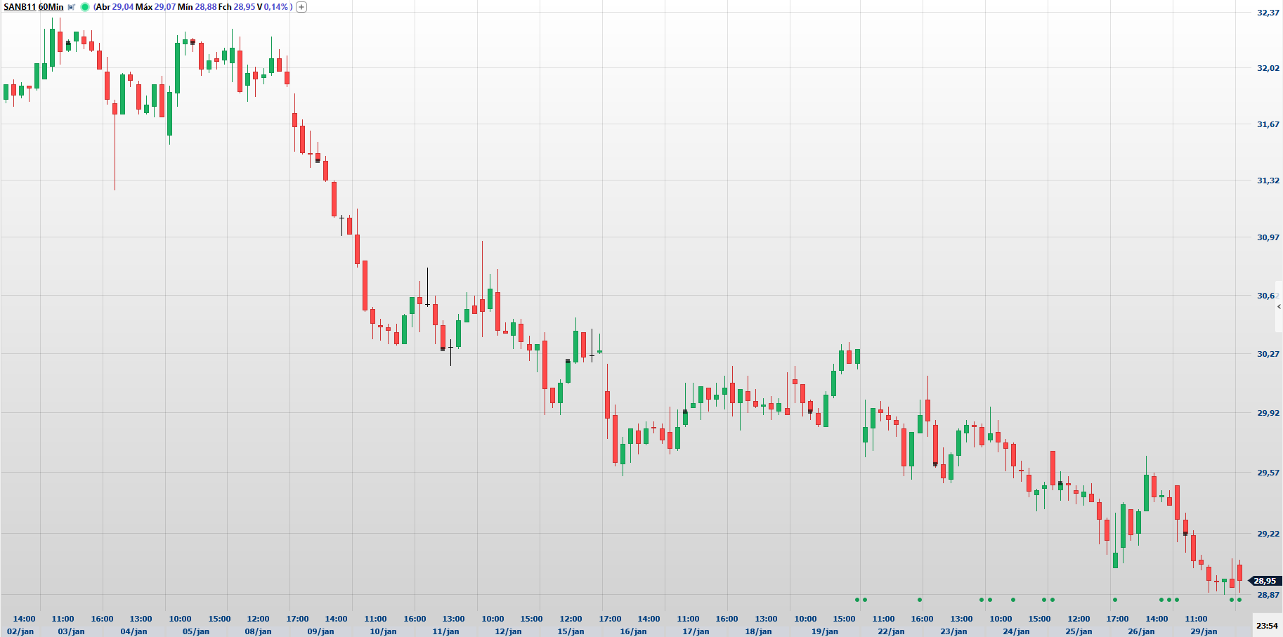The width and height of the screenshot is (1283, 637).
Task: Click the 23:54 countdown timer box
Action: [1267, 625]
